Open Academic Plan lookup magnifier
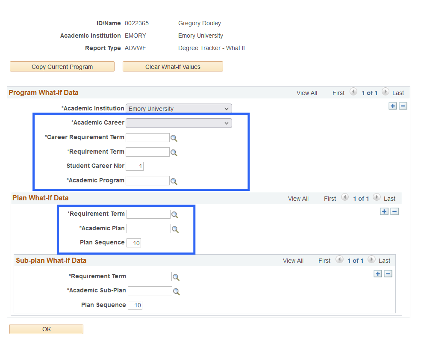421x339 pixels. pos(175,229)
